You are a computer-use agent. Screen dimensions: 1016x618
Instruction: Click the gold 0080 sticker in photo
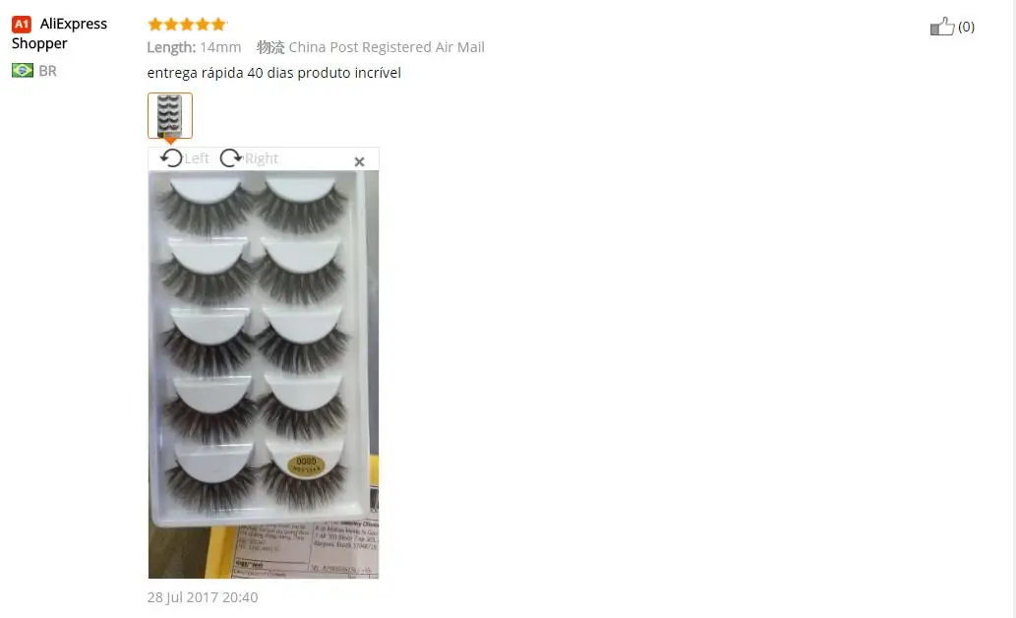coord(306,464)
